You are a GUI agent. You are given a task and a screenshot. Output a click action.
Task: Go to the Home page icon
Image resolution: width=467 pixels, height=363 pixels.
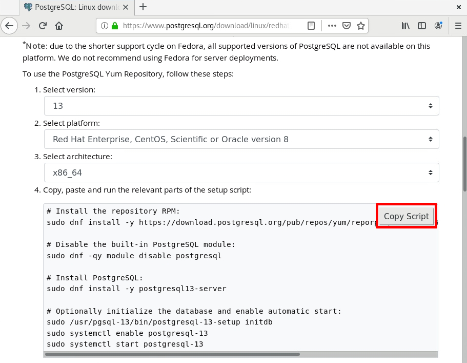[x=59, y=26]
